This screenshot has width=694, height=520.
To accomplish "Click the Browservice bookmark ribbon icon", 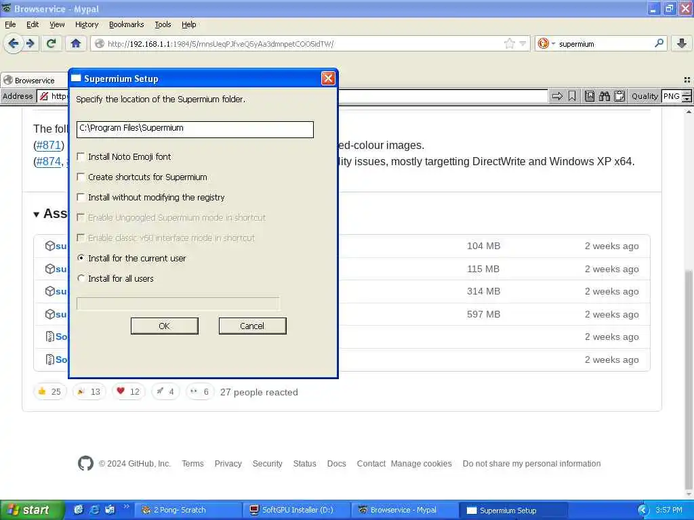I will pos(572,96).
